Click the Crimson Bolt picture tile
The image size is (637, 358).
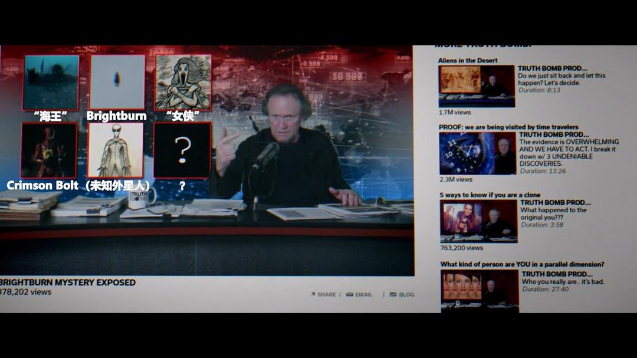49,150
